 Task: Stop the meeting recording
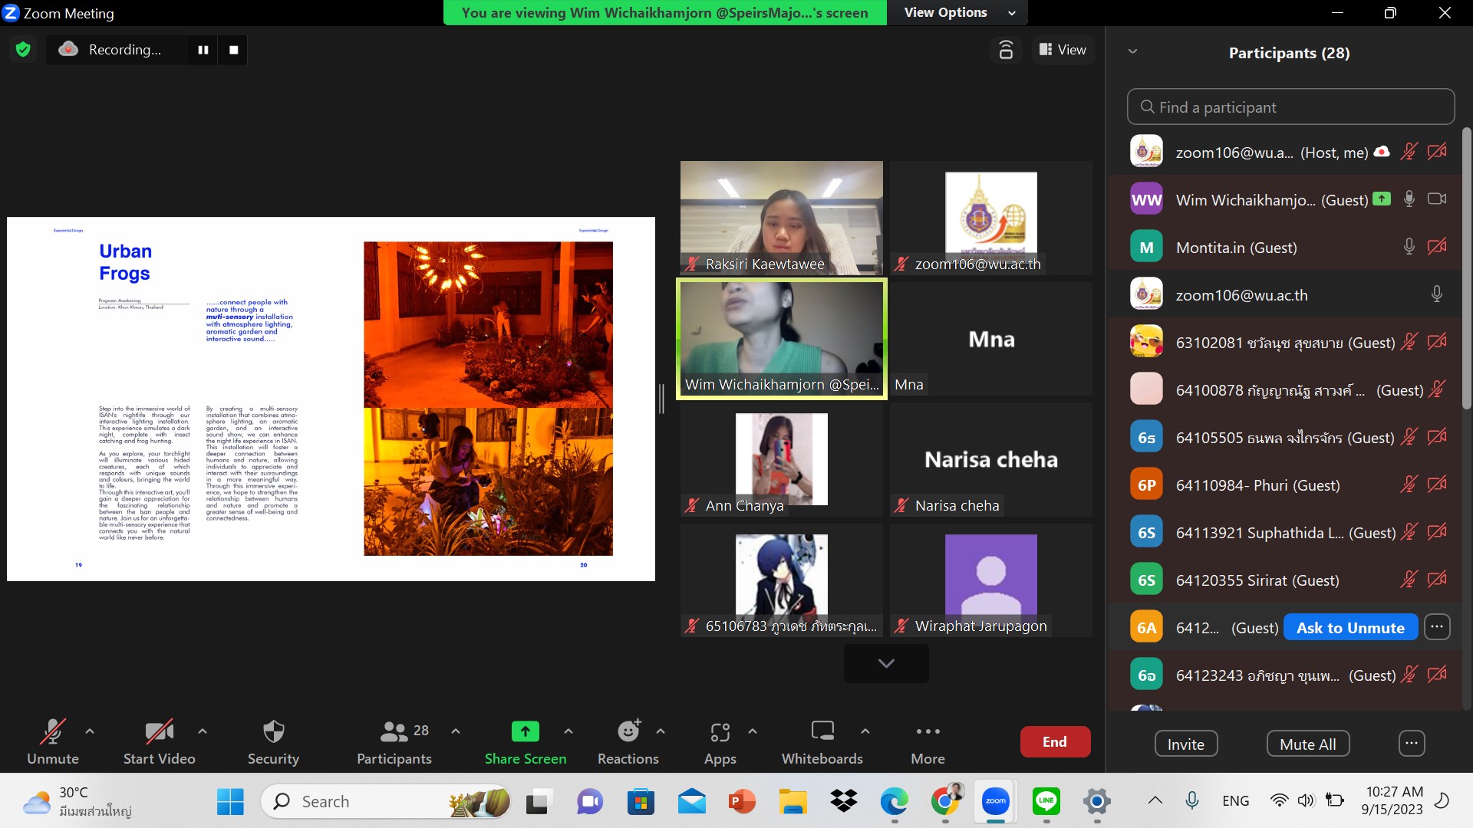[234, 50]
